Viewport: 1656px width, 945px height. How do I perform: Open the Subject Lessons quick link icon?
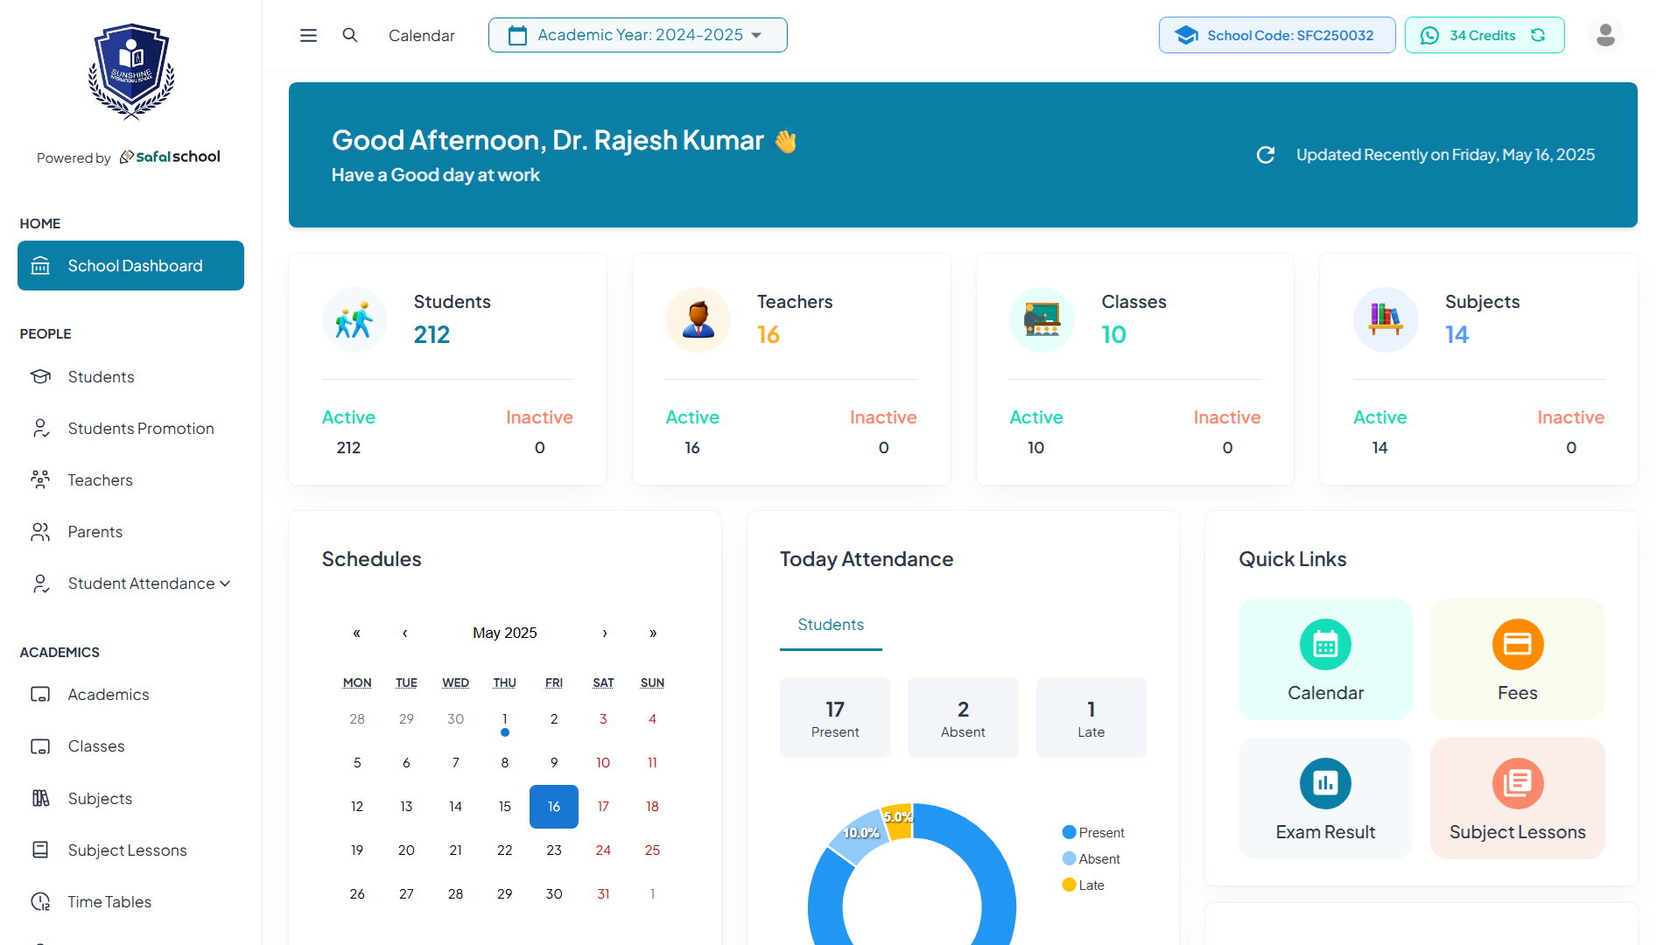[1517, 783]
